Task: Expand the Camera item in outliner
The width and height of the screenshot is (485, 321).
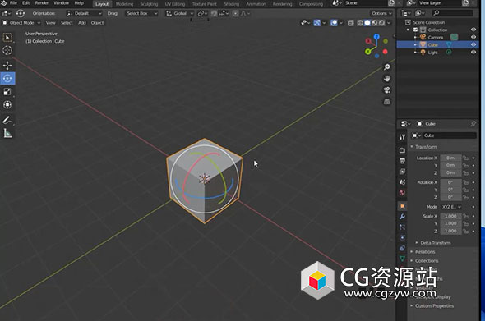Action: tap(415, 38)
